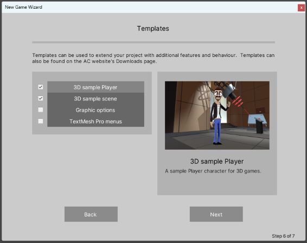Click the waving character in the preview
The height and width of the screenshot is (243, 307).
coord(218,116)
